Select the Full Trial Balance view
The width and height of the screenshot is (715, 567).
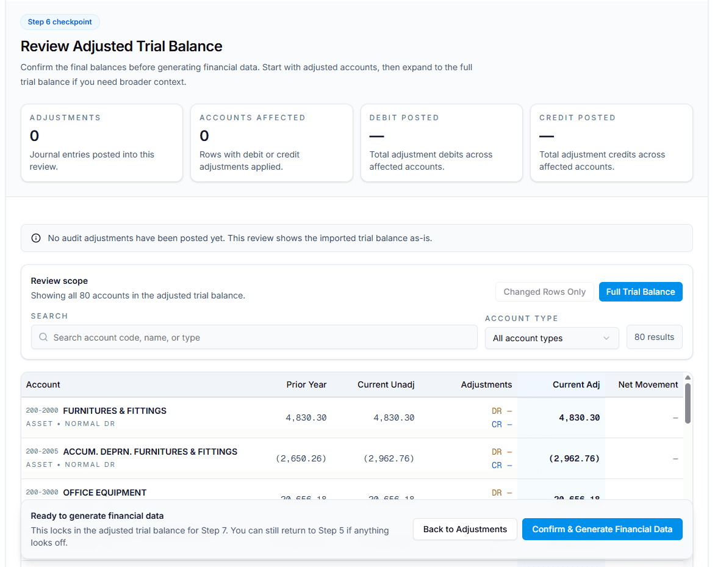[x=640, y=292]
